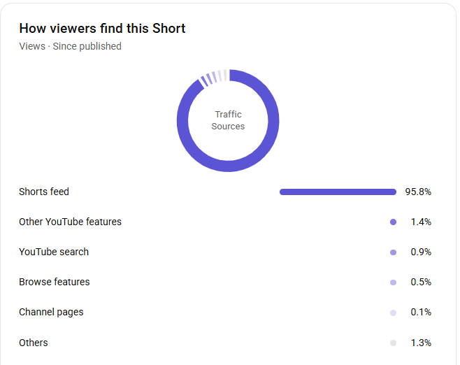Click the Traffic Sources donut center label
The width and height of the screenshot is (460, 365).
tap(228, 120)
